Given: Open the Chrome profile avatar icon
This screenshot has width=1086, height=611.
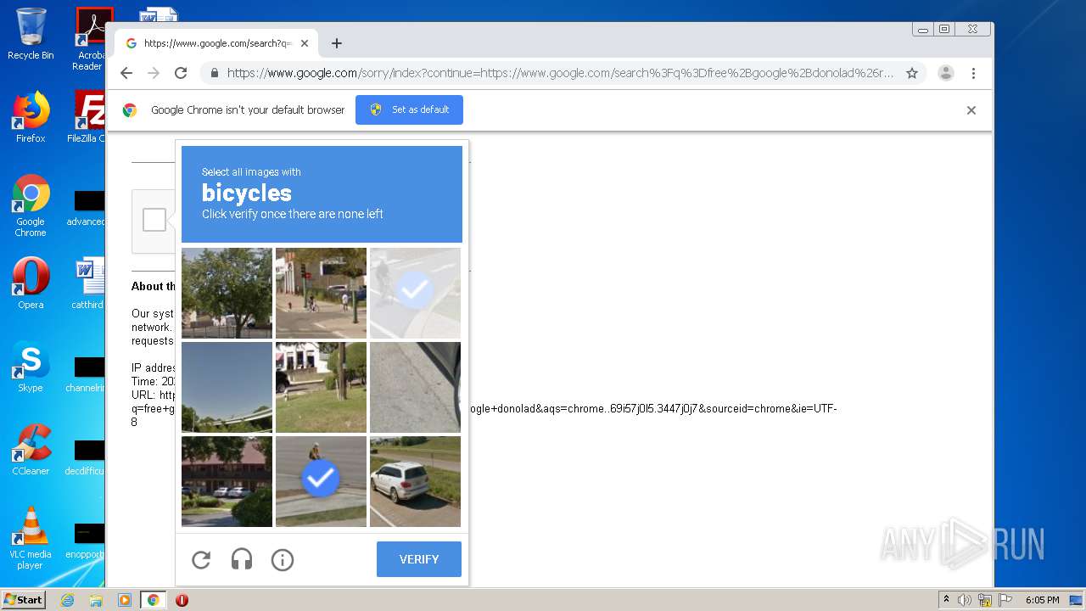Looking at the screenshot, I should 946,73.
